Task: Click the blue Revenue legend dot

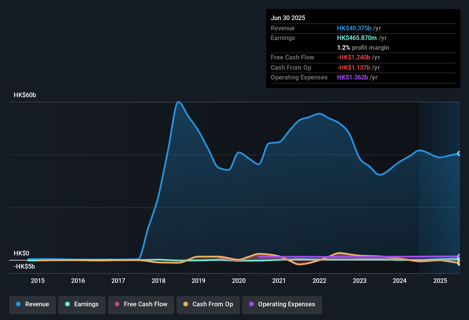Action: pyautogui.click(x=18, y=304)
